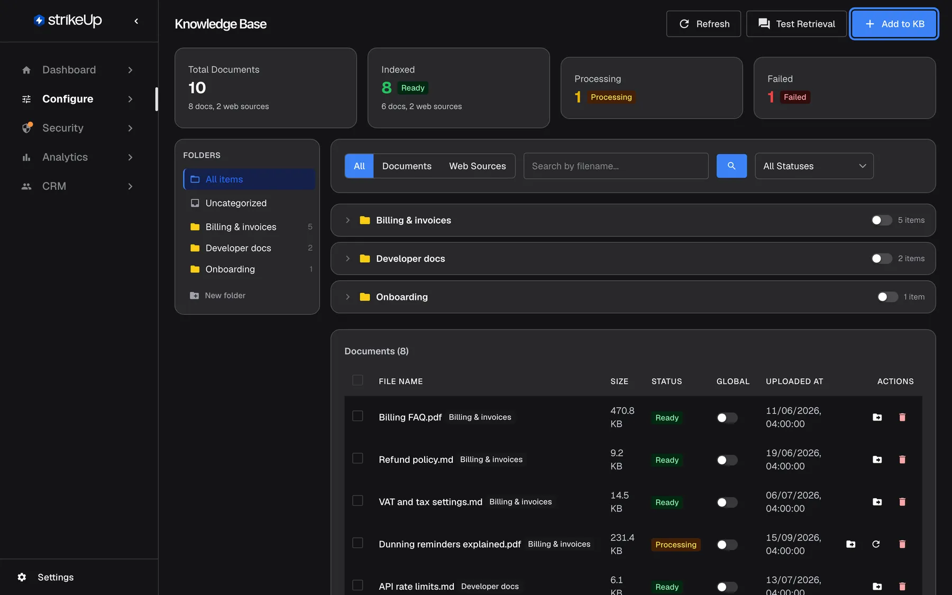This screenshot has width=952, height=595.
Task: Move Dunning reminders explained.pdf to folder
Action: point(850,544)
